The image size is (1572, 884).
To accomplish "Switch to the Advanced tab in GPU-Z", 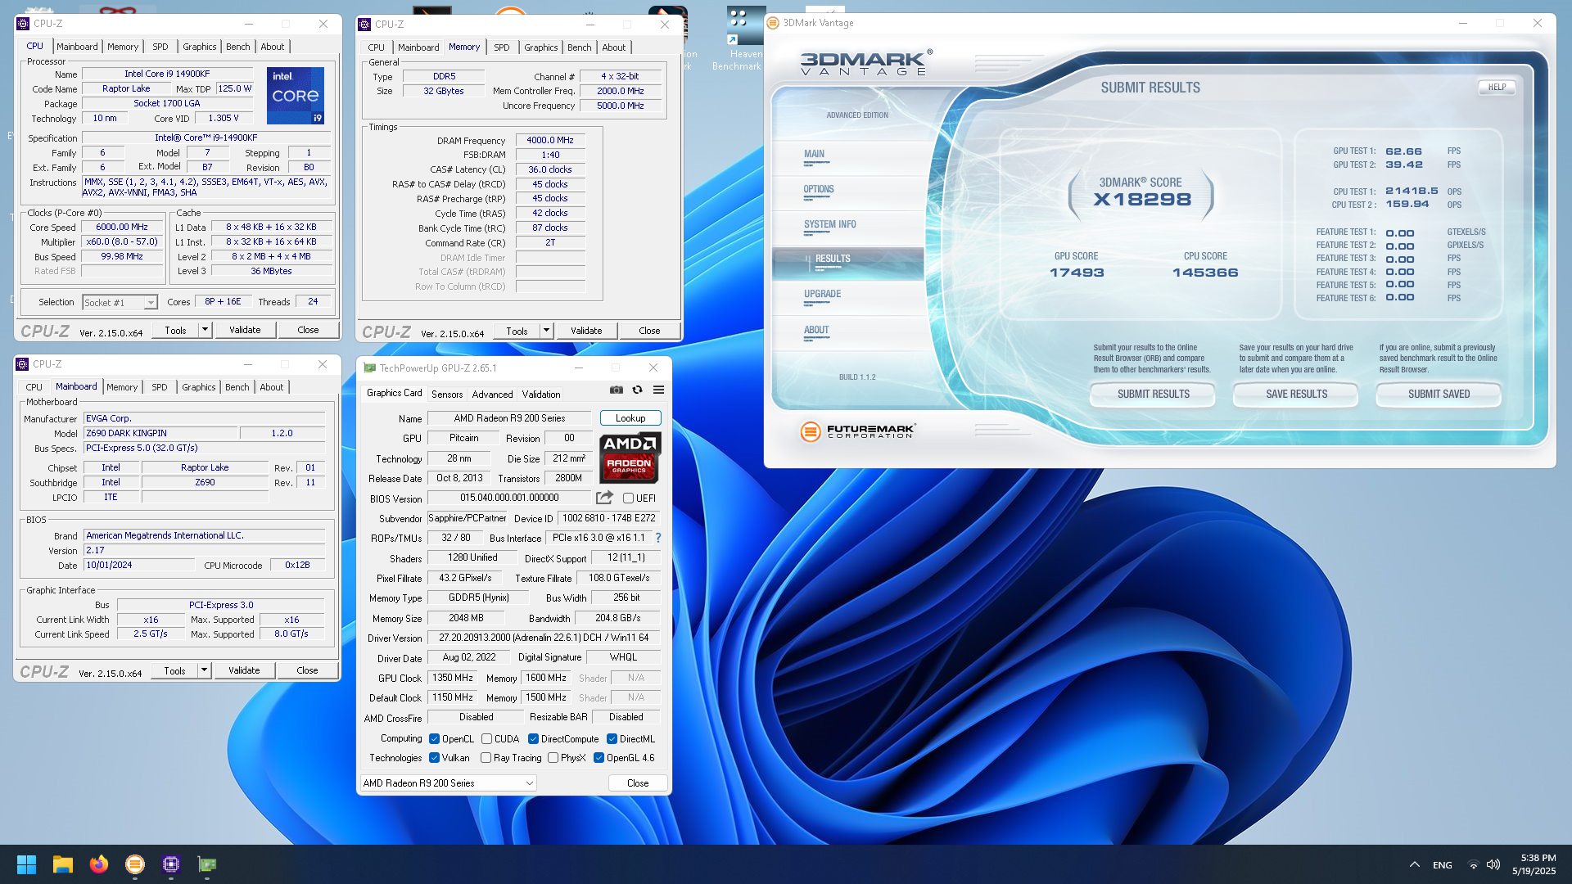I will [x=492, y=394].
